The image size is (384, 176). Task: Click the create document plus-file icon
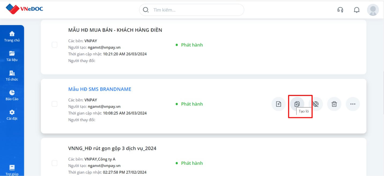[x=279, y=104]
